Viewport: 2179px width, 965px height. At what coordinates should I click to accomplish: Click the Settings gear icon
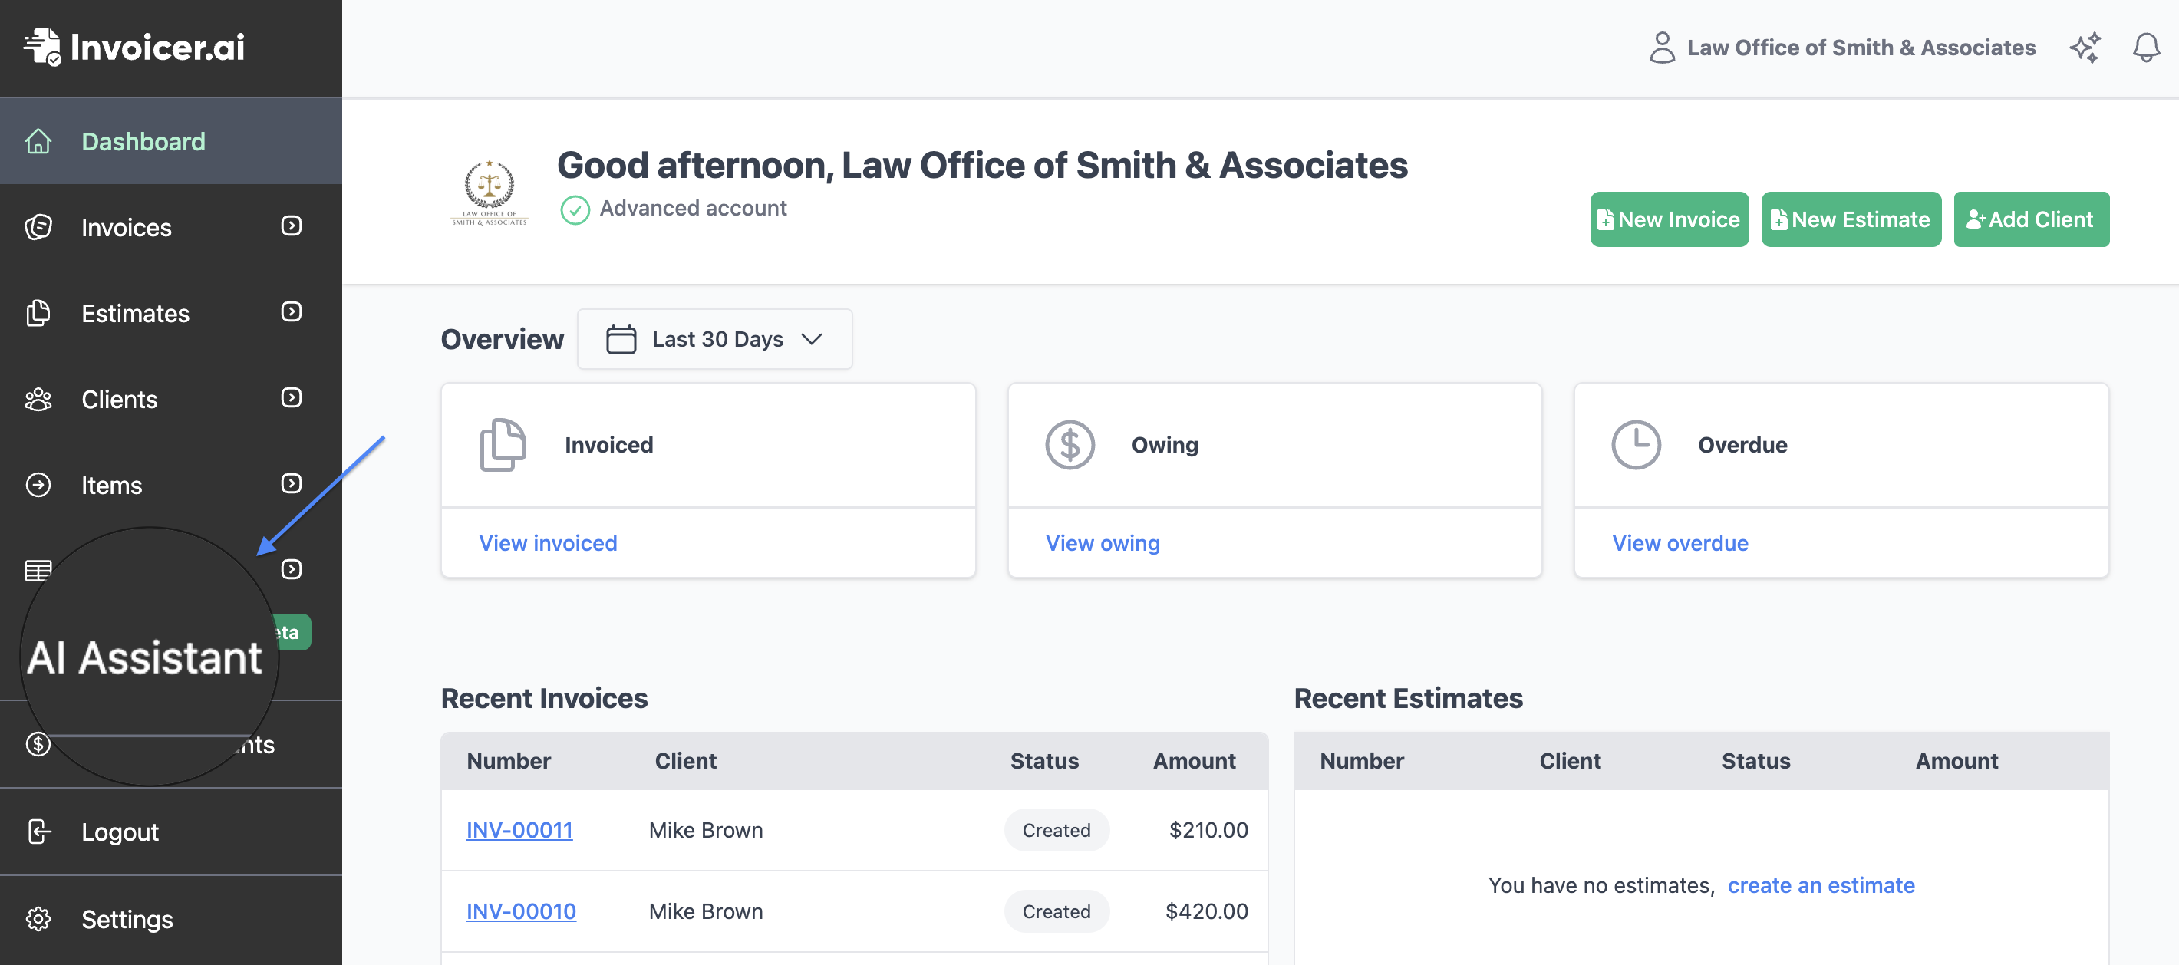click(x=39, y=919)
